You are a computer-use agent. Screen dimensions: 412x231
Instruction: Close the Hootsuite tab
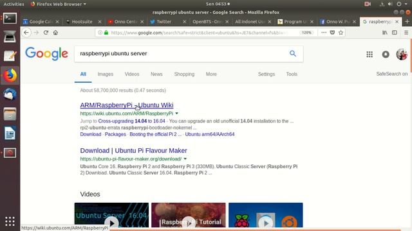point(100,22)
